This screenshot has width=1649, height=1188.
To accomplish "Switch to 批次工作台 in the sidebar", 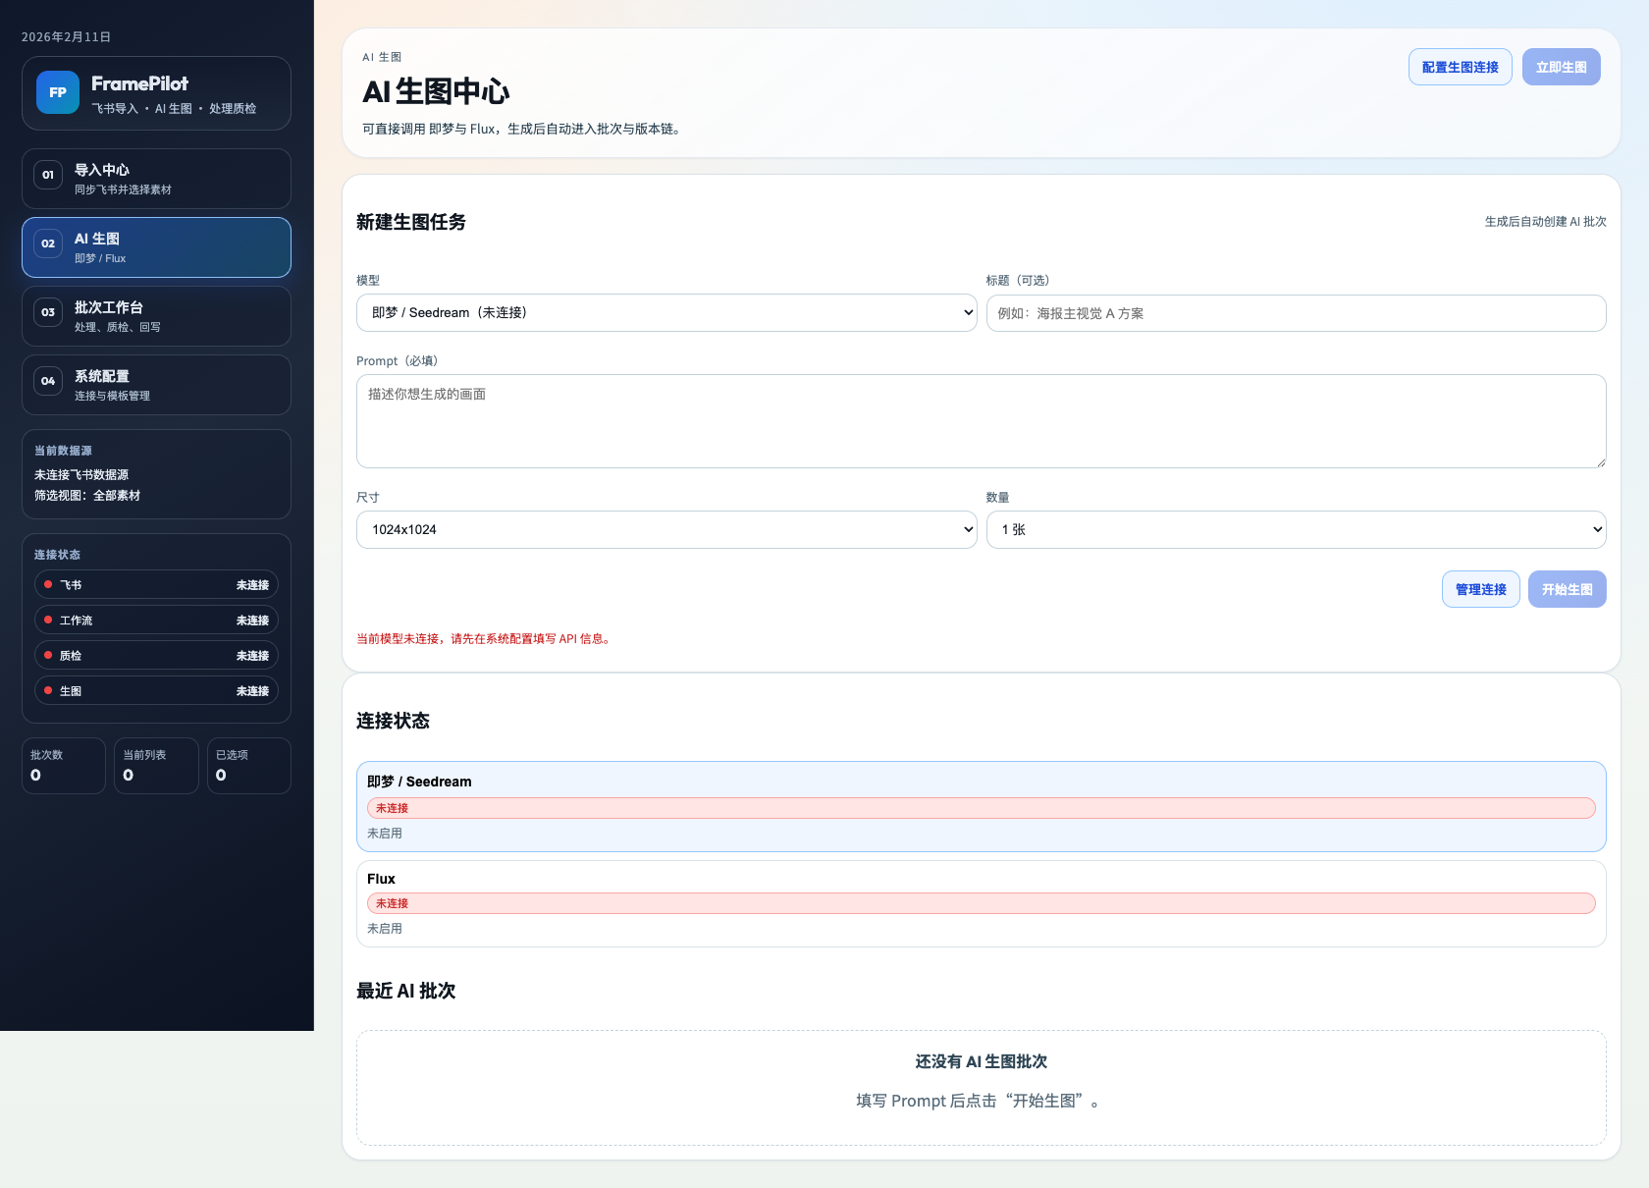I will point(156,316).
